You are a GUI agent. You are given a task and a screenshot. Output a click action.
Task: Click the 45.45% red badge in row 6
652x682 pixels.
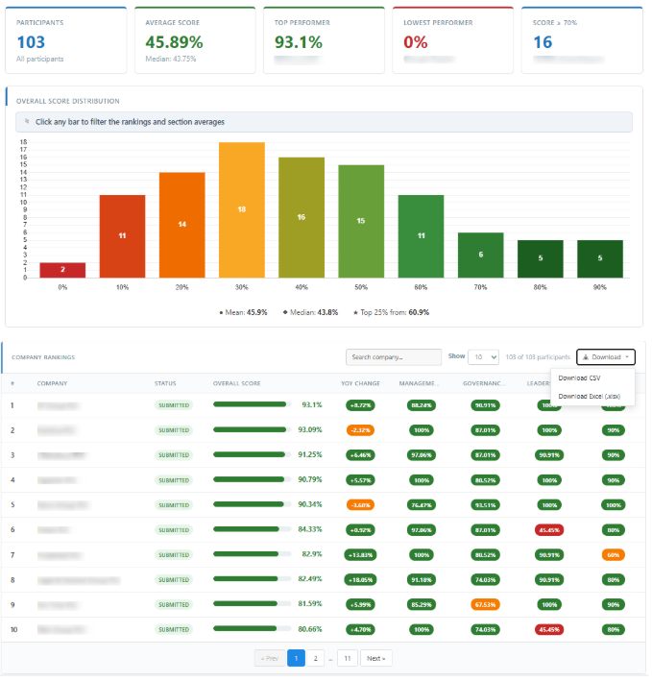[x=549, y=530]
